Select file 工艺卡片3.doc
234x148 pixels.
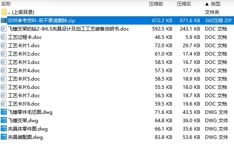pos(24,62)
